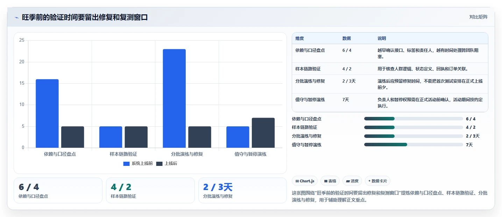Click x-axis label 样本链路验证
The image size is (502, 217).
point(123,154)
